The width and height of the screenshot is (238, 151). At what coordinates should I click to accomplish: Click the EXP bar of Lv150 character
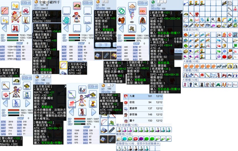coord(80,124)
